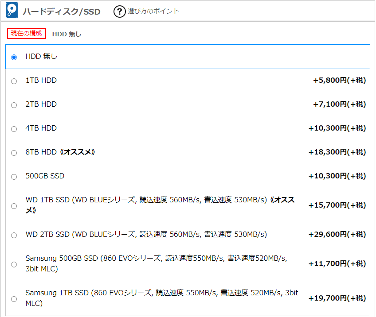Select the Samsung 500GB SSD radio button

click(x=14, y=265)
